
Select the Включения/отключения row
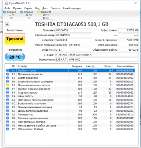point(70,104)
